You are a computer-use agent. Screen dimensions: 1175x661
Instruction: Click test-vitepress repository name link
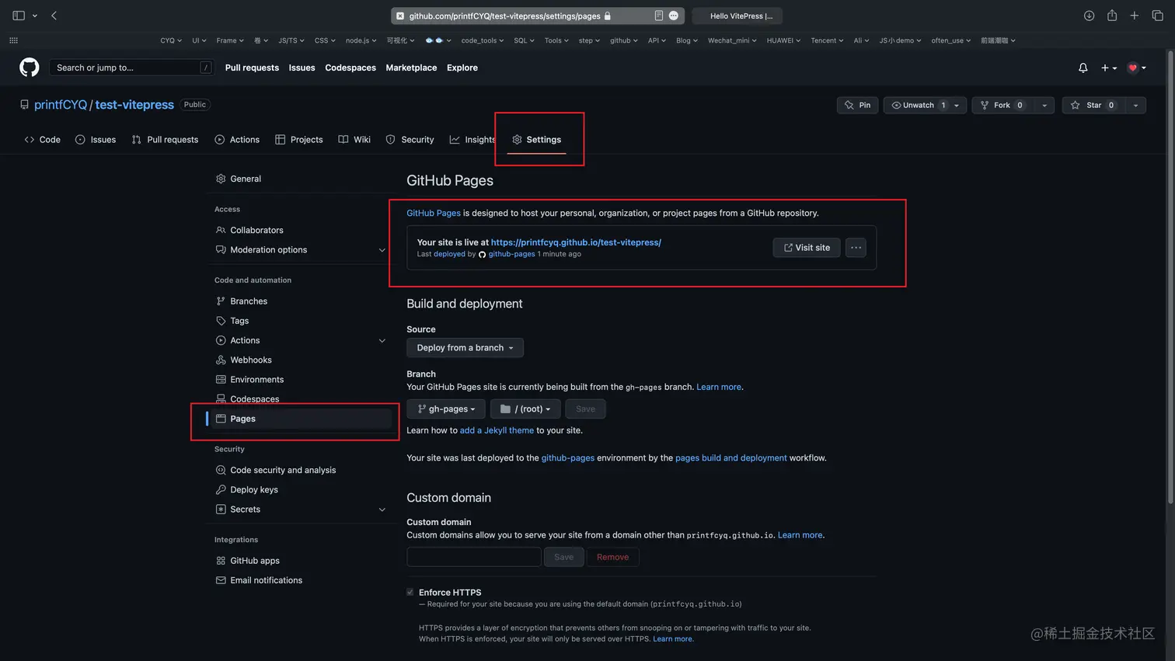point(134,105)
